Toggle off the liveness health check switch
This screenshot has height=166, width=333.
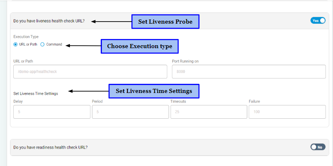[x=318, y=20]
